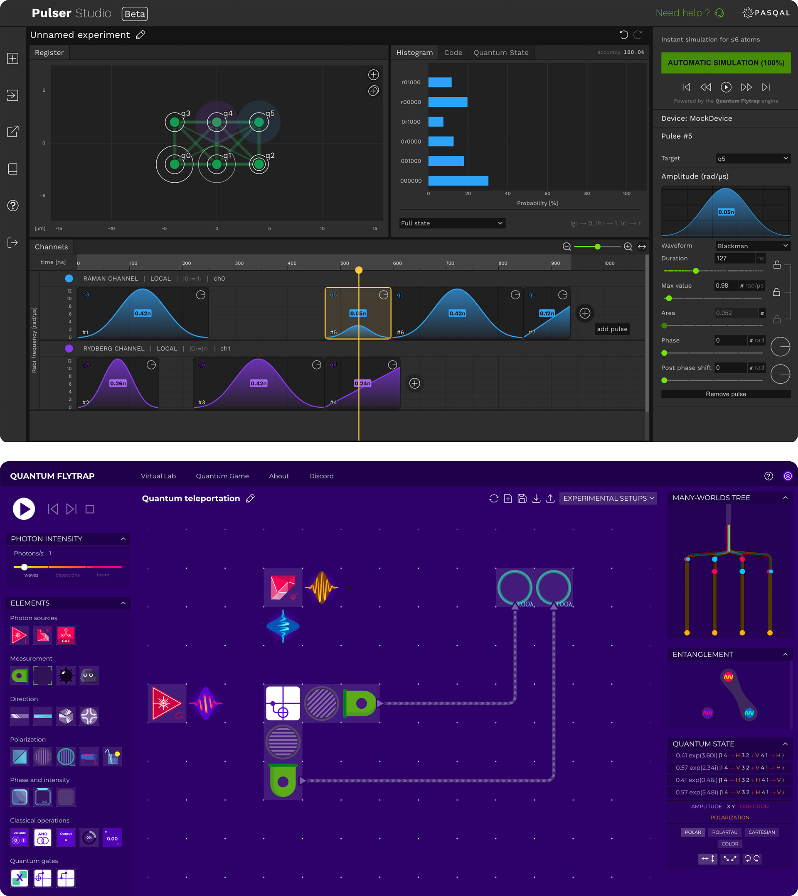Open the user account icon in Flytrap
The image size is (798, 896).
tap(788, 476)
